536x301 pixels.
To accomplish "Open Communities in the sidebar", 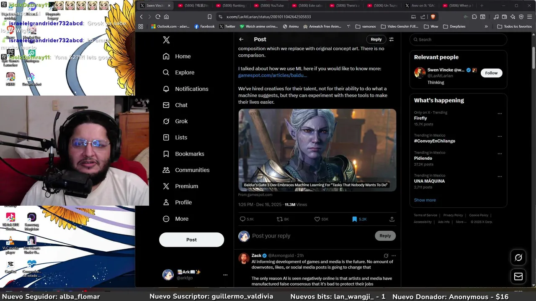I will point(186,170).
